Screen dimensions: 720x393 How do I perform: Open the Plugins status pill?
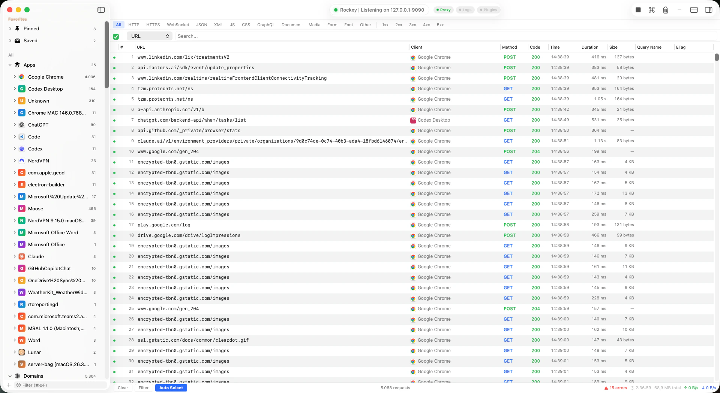coord(488,10)
